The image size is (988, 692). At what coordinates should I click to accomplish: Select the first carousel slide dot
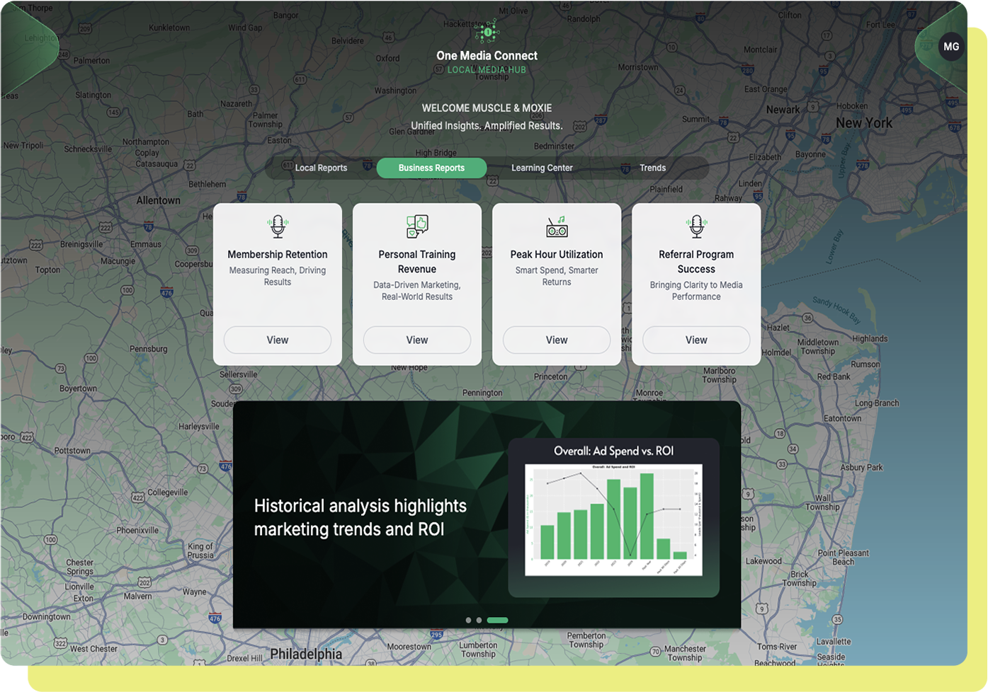(x=468, y=620)
